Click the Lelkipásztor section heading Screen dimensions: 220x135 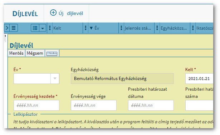(x=25, y=114)
